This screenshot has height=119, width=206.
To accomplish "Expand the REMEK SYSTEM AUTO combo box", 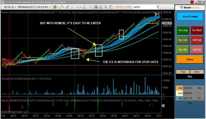I will pos(158,7).
